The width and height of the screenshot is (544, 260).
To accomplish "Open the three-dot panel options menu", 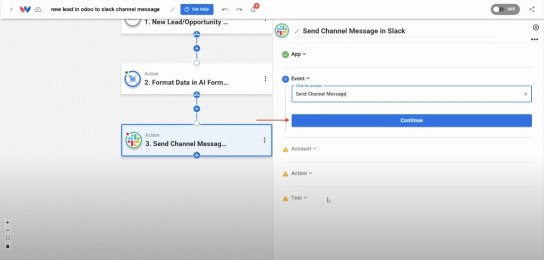I will [x=534, y=39].
